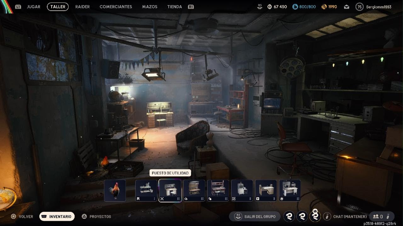The image size is (403, 226).
Task: Switch to the Raider tab
Action: (82, 7)
